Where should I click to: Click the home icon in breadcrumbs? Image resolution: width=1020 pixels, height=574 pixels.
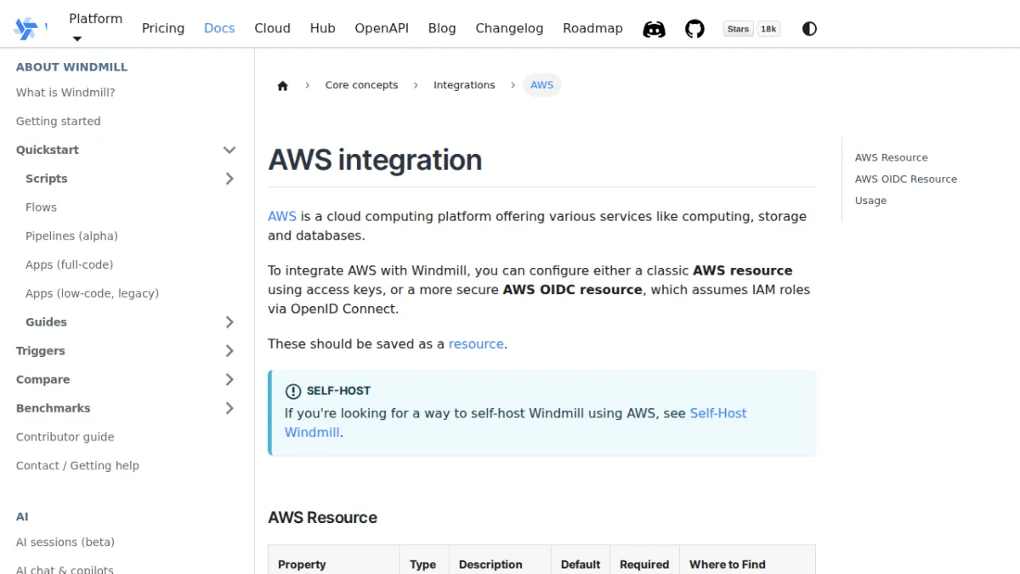pos(283,85)
